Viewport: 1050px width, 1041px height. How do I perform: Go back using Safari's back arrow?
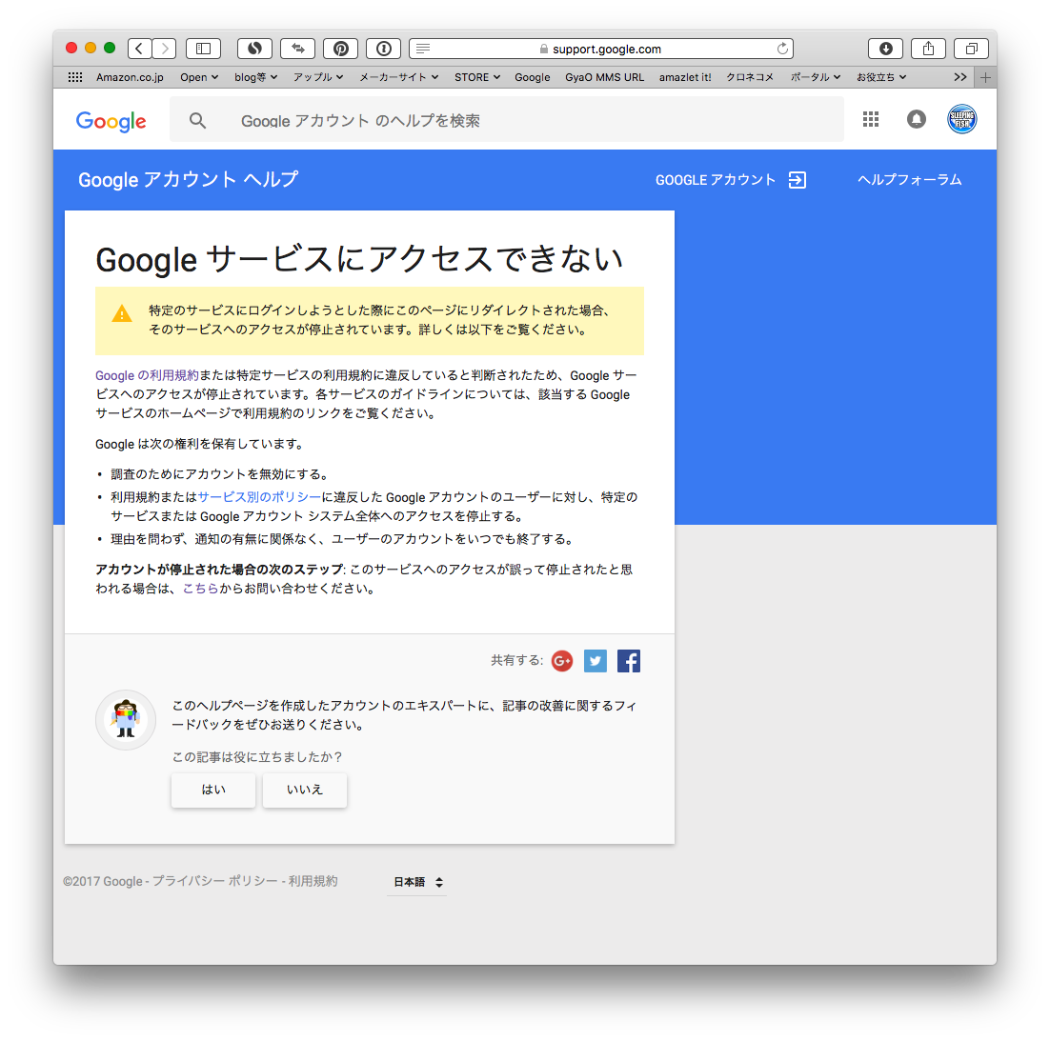pos(139,49)
